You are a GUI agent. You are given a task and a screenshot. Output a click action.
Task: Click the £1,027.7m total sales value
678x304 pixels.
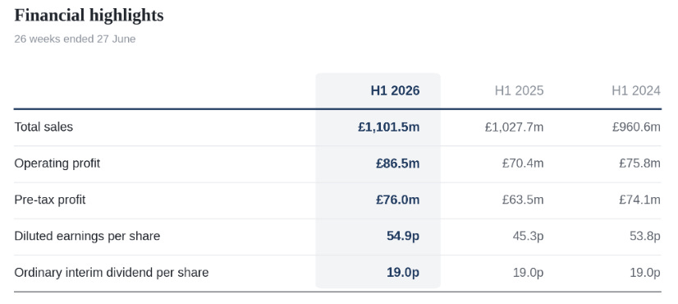pos(514,127)
